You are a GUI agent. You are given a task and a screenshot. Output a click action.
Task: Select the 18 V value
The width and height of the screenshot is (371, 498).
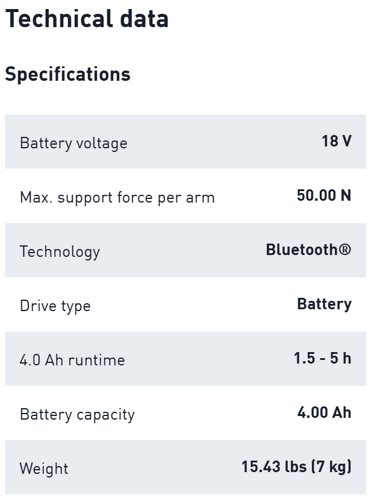[337, 141]
